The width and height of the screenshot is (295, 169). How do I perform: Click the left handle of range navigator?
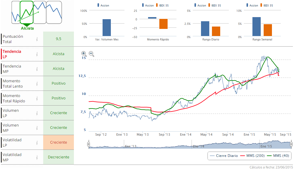click(88, 144)
